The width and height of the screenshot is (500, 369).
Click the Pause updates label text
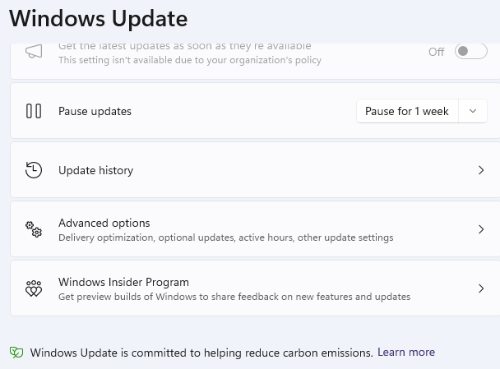tap(95, 111)
